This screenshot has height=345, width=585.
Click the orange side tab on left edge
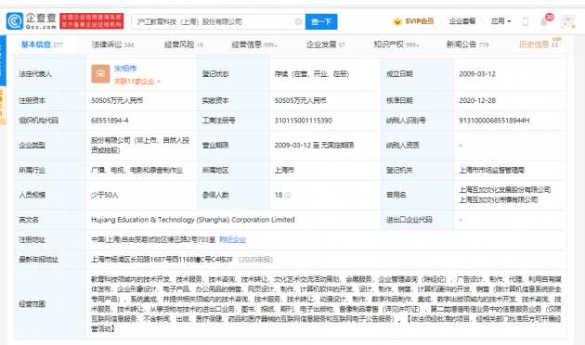pyautogui.click(x=3, y=106)
